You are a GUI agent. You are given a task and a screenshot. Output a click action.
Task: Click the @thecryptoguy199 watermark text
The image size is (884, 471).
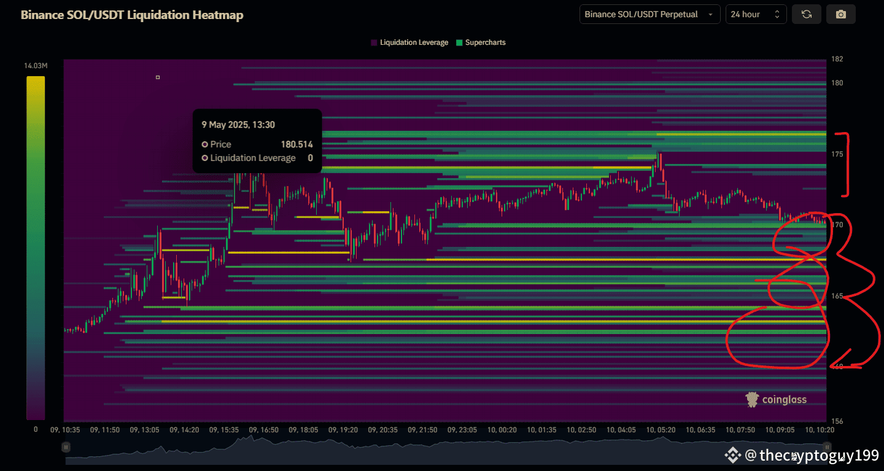click(810, 455)
